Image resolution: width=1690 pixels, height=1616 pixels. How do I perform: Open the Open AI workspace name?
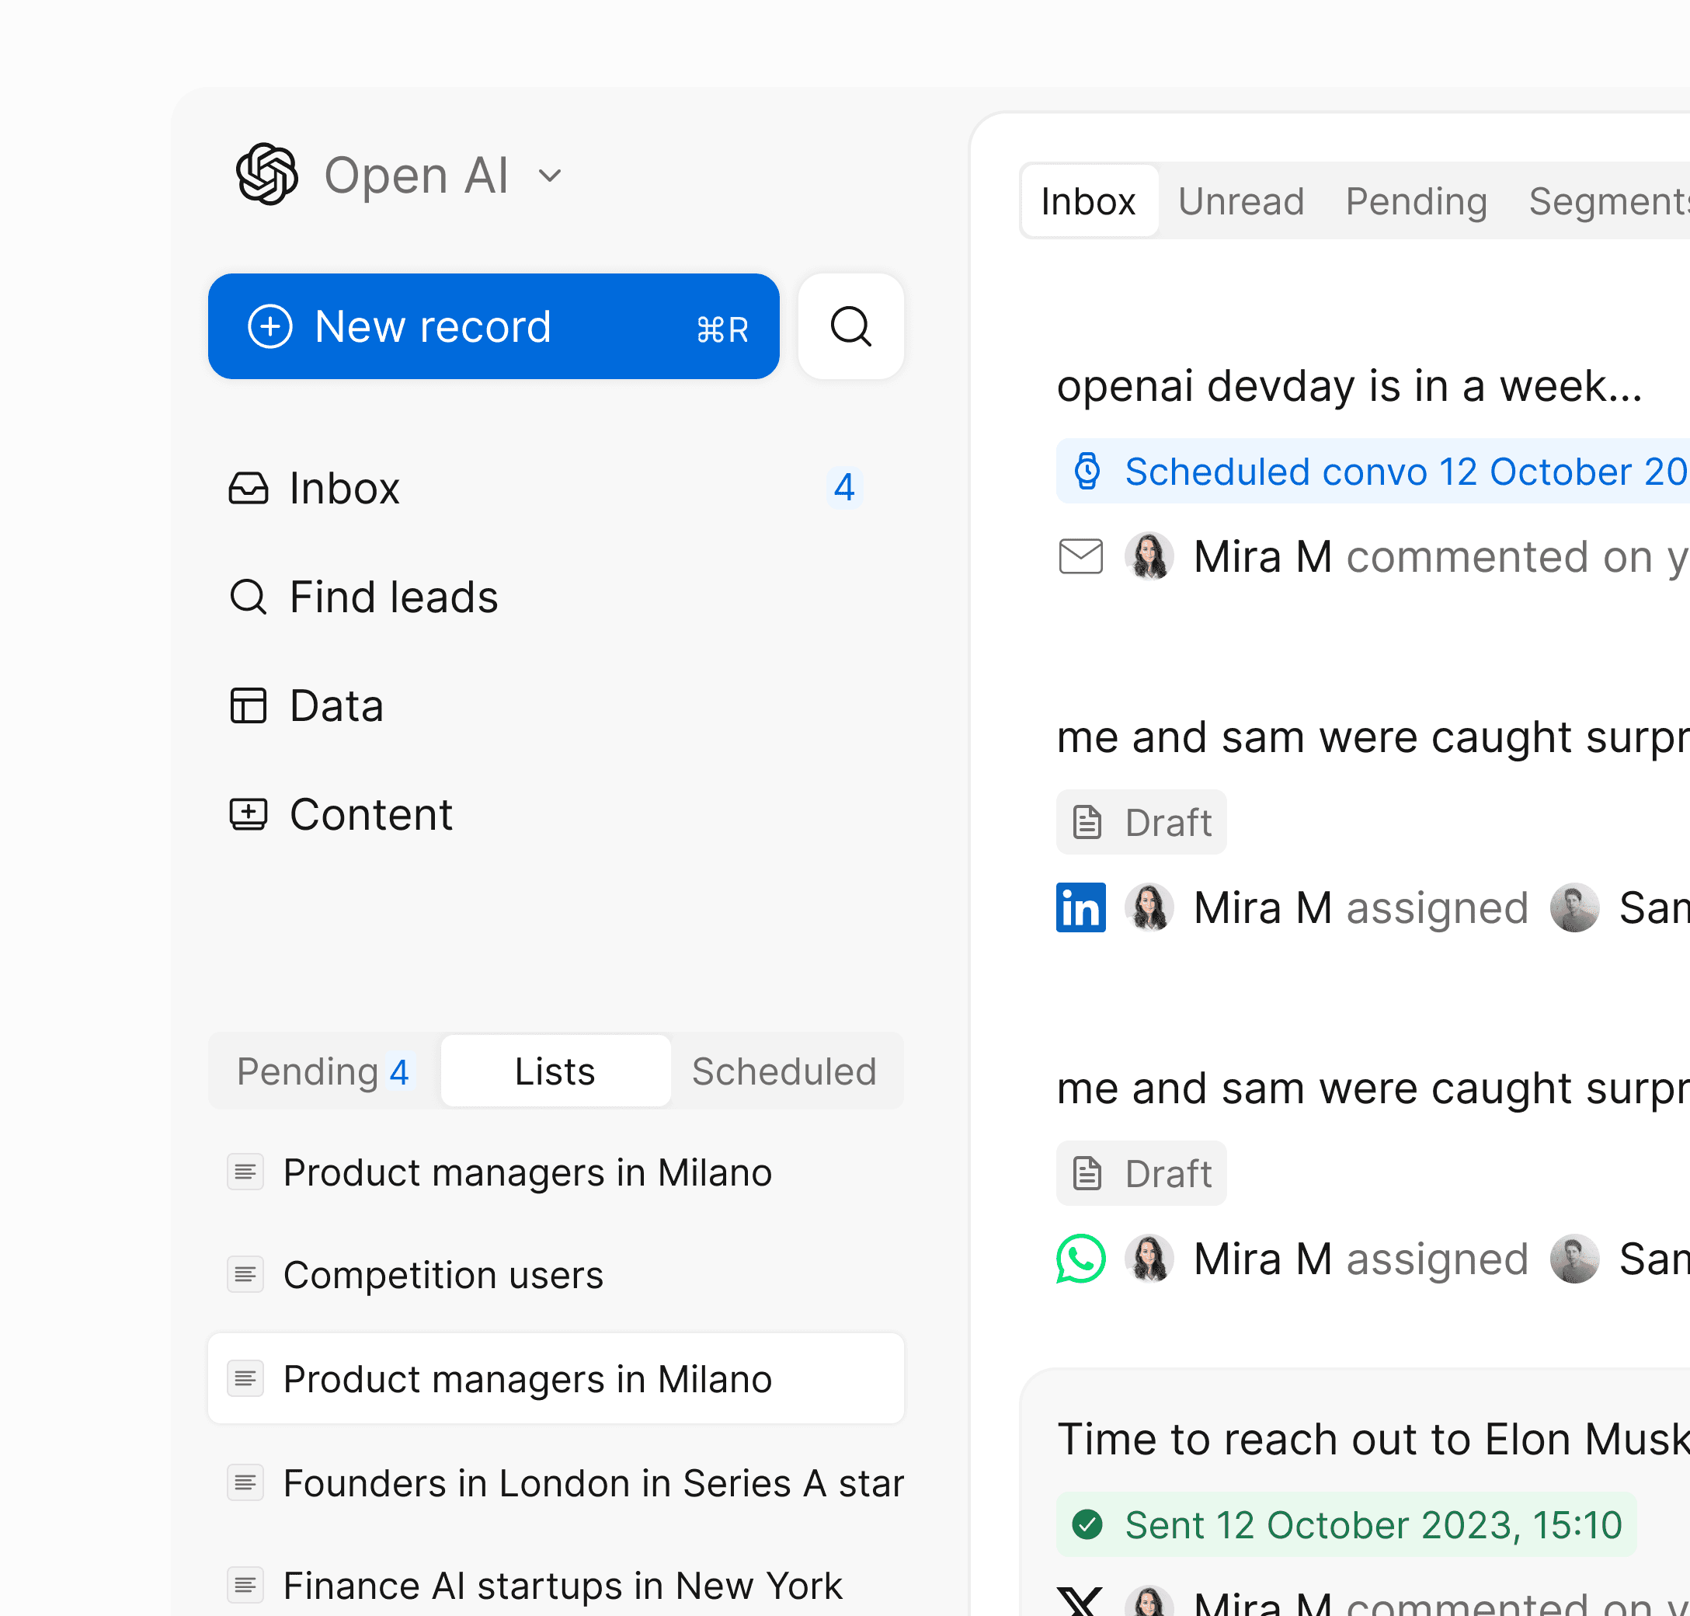[x=416, y=176]
